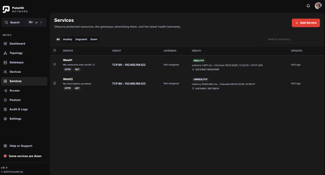The height and width of the screenshot is (175, 325).
Task: Click the PulseHA logo icon
Action: pos(6,9)
